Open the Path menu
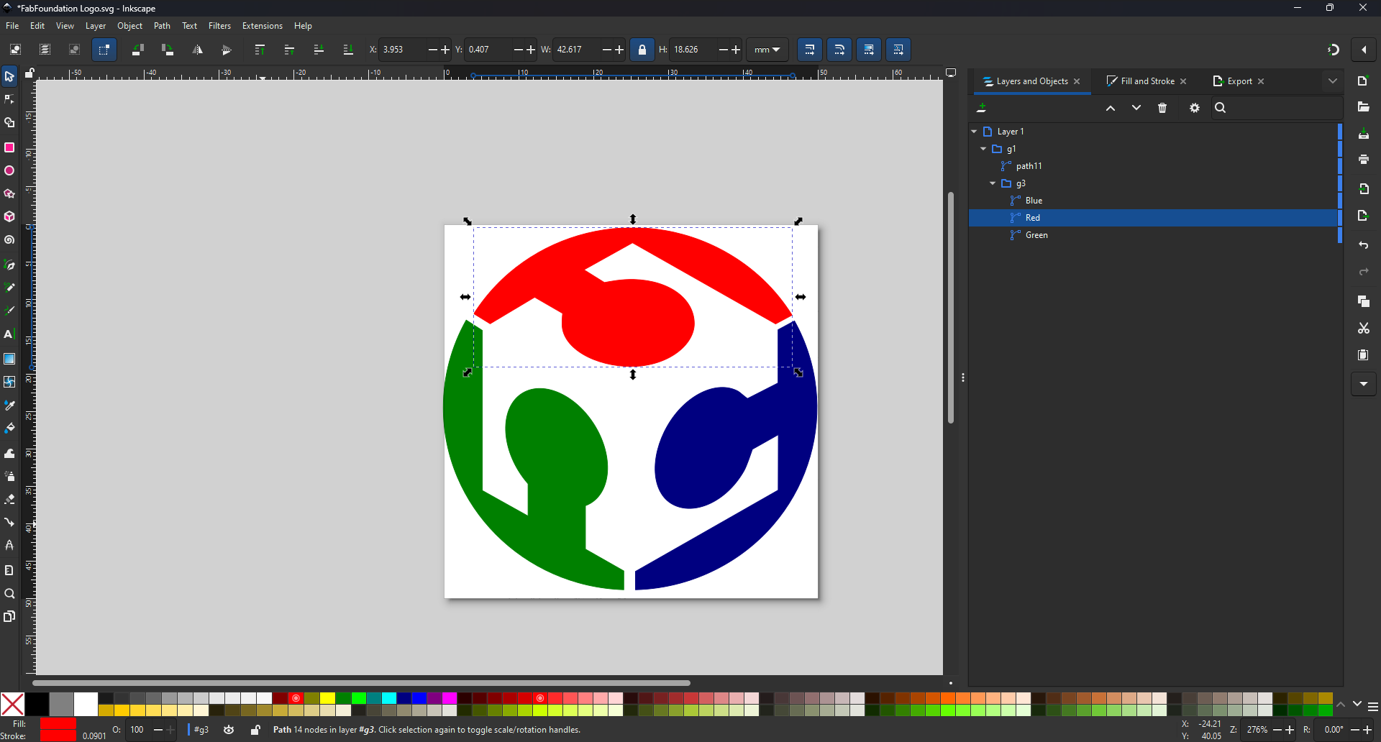 pyautogui.click(x=163, y=26)
